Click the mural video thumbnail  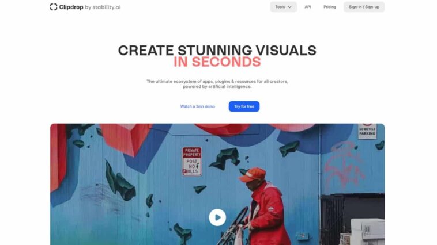click(217, 185)
